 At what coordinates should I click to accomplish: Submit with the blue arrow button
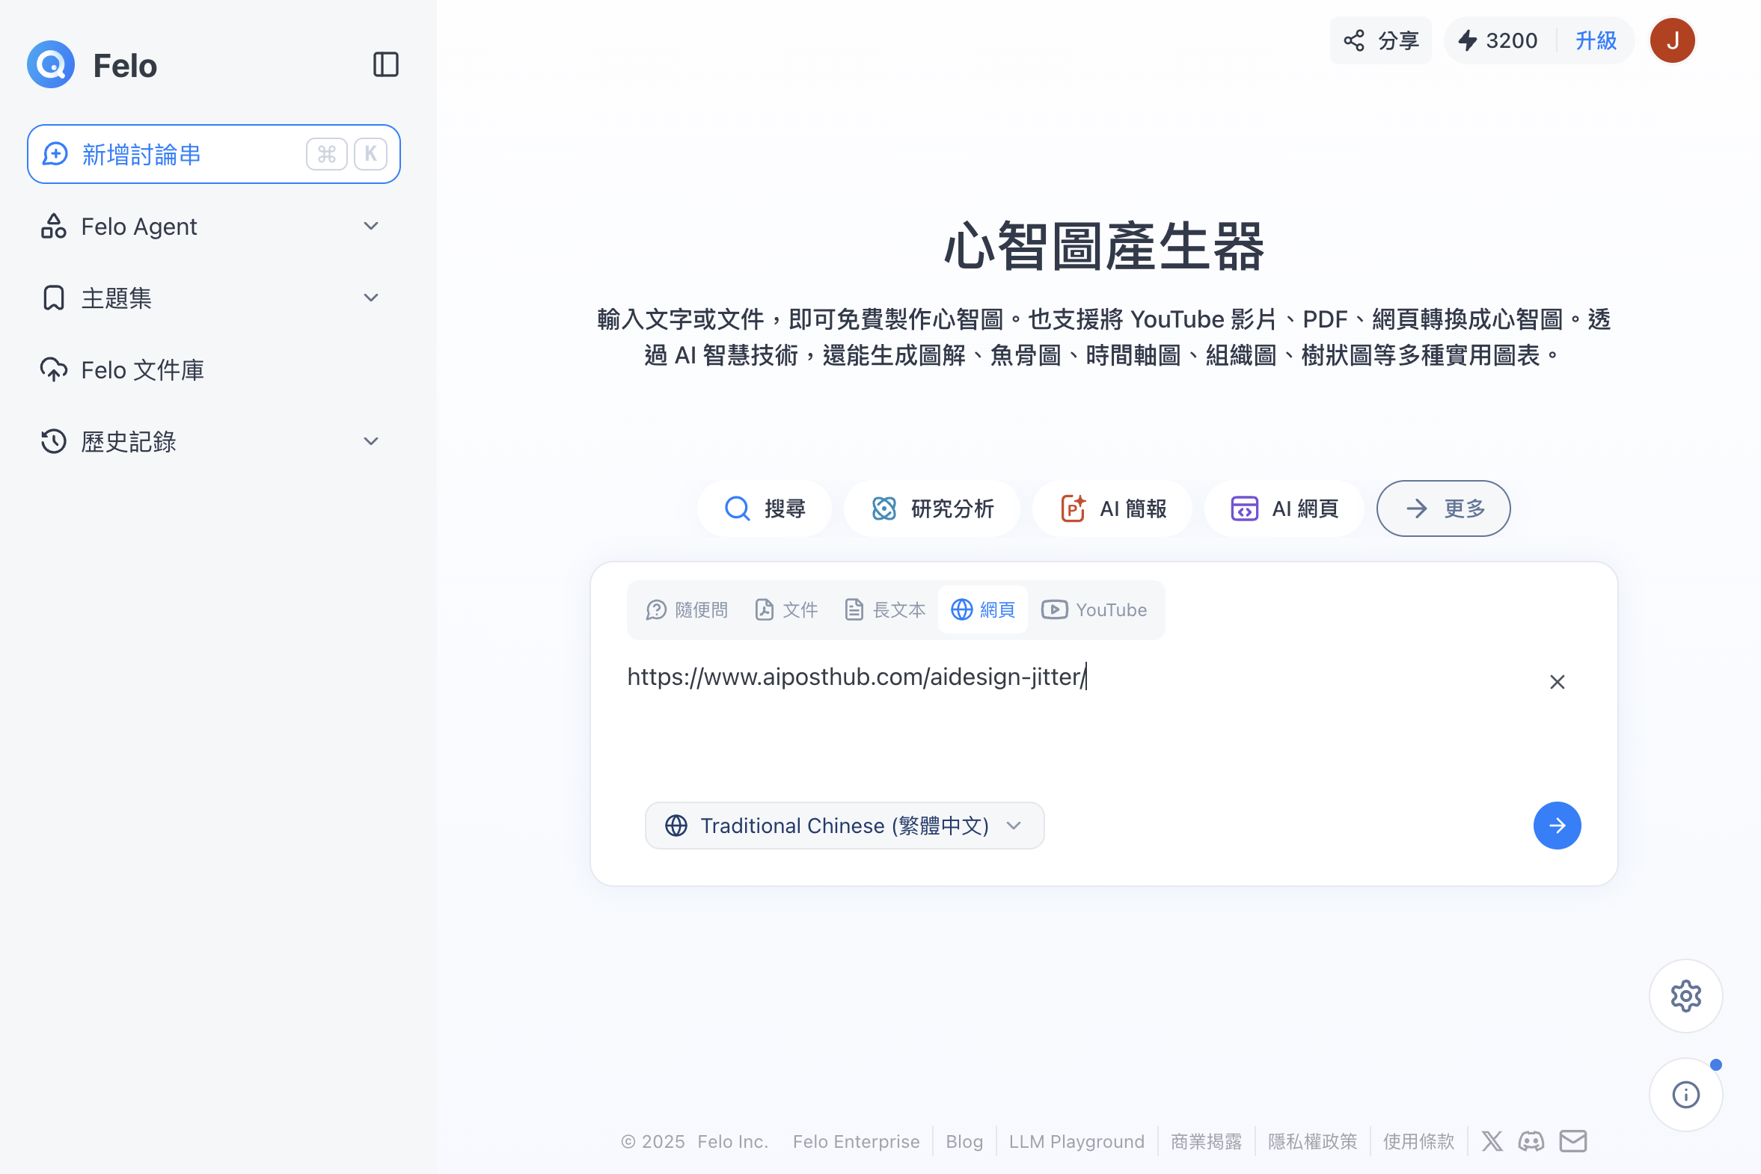[x=1556, y=825]
